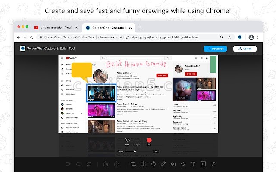Select the star Icon tool
Viewport: 276px width, 172px height.
point(183,164)
